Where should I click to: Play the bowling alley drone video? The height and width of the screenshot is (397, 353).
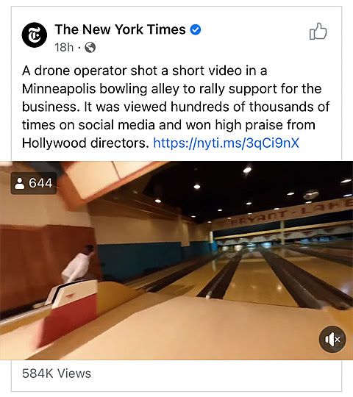(176, 260)
